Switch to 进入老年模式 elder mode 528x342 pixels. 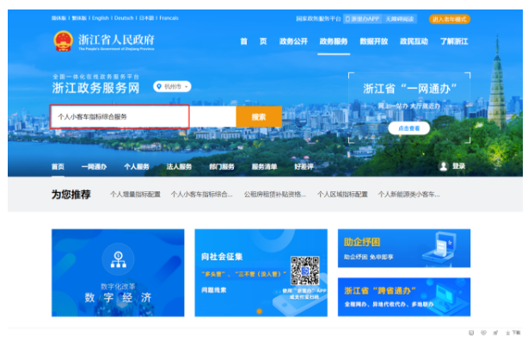coord(449,19)
